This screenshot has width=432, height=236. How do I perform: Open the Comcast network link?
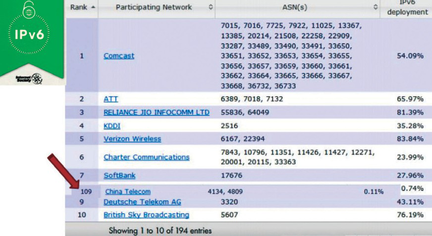[119, 56]
